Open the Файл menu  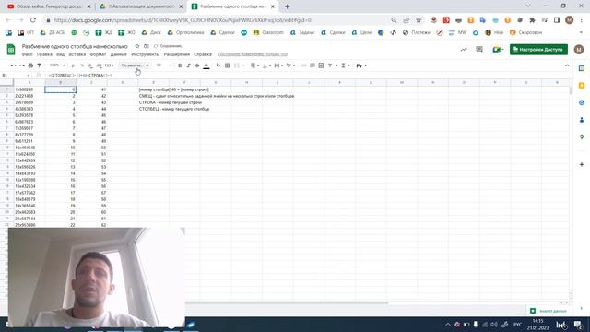(x=27, y=54)
